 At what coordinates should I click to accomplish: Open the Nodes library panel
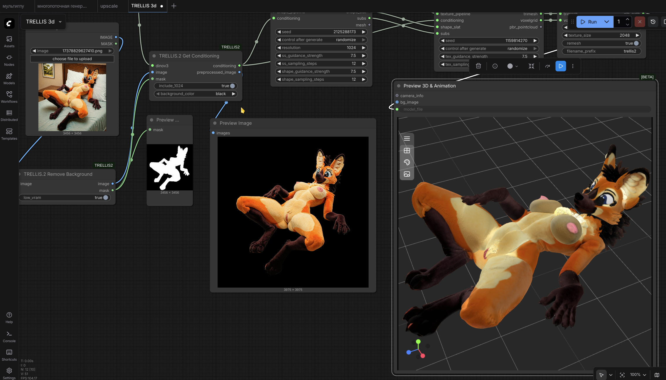point(9,60)
